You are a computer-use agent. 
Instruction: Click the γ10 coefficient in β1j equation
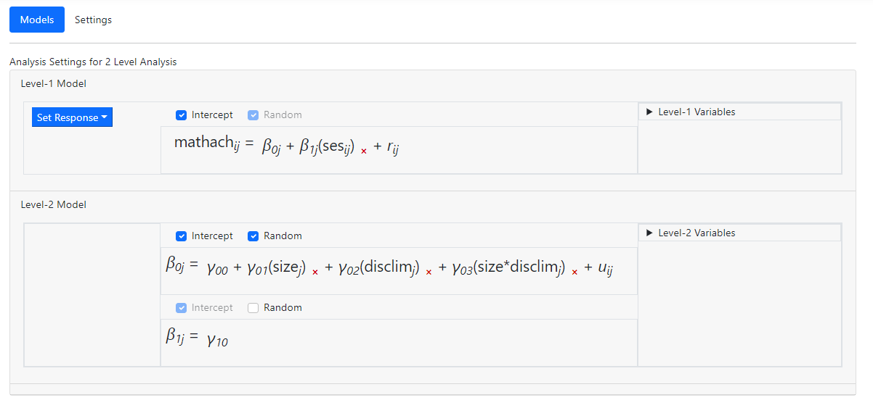point(217,338)
